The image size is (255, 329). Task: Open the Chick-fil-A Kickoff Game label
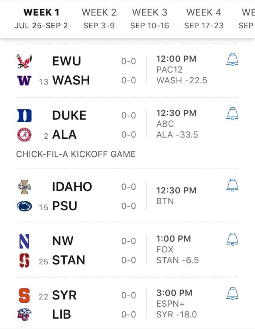[76, 154]
